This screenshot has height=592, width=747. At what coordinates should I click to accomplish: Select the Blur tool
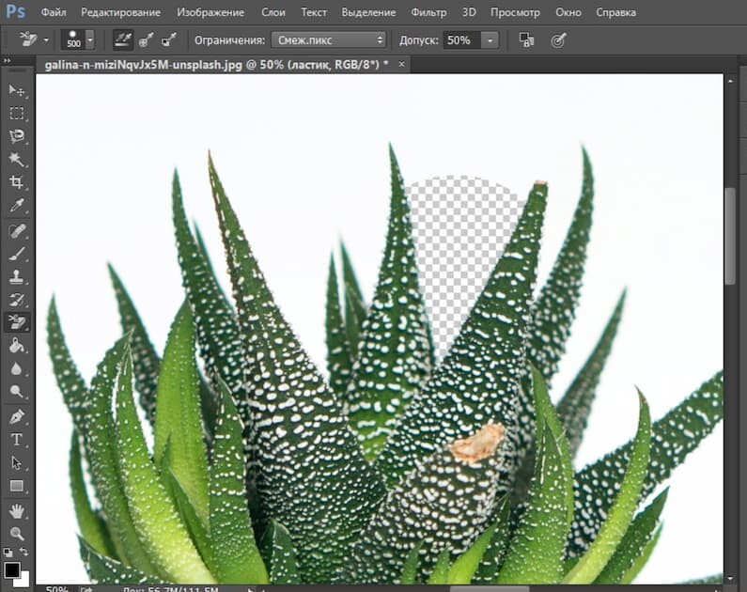pyautogui.click(x=17, y=368)
